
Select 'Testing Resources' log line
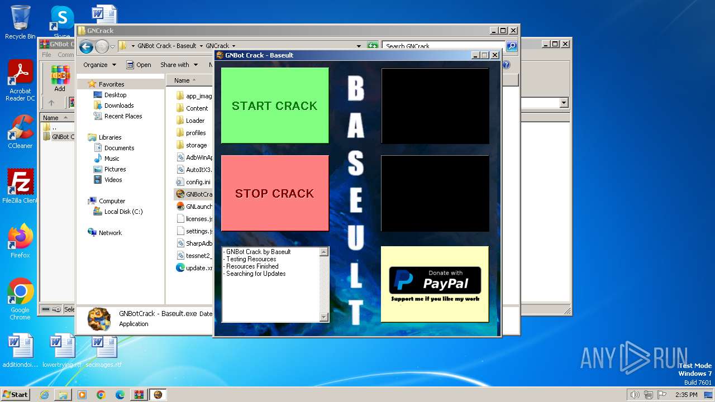tap(251, 259)
